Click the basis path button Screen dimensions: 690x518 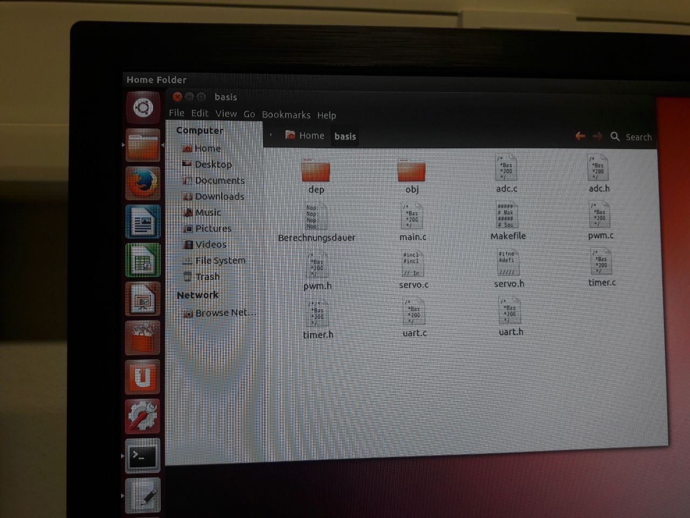[345, 137]
